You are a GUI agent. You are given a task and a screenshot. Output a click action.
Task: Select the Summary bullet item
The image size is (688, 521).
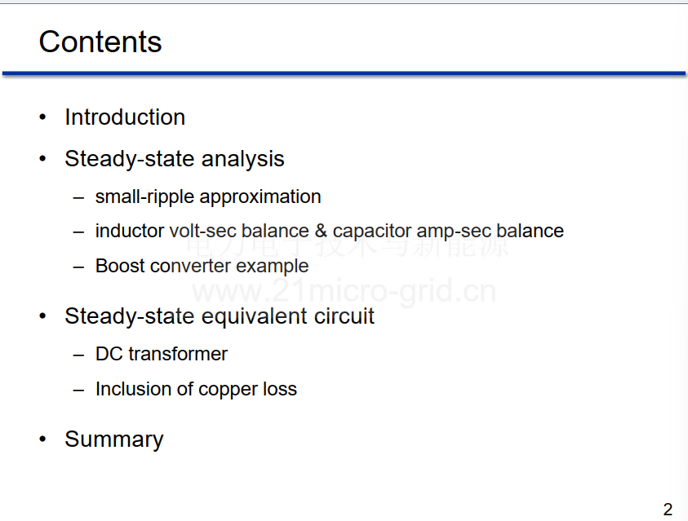114,439
